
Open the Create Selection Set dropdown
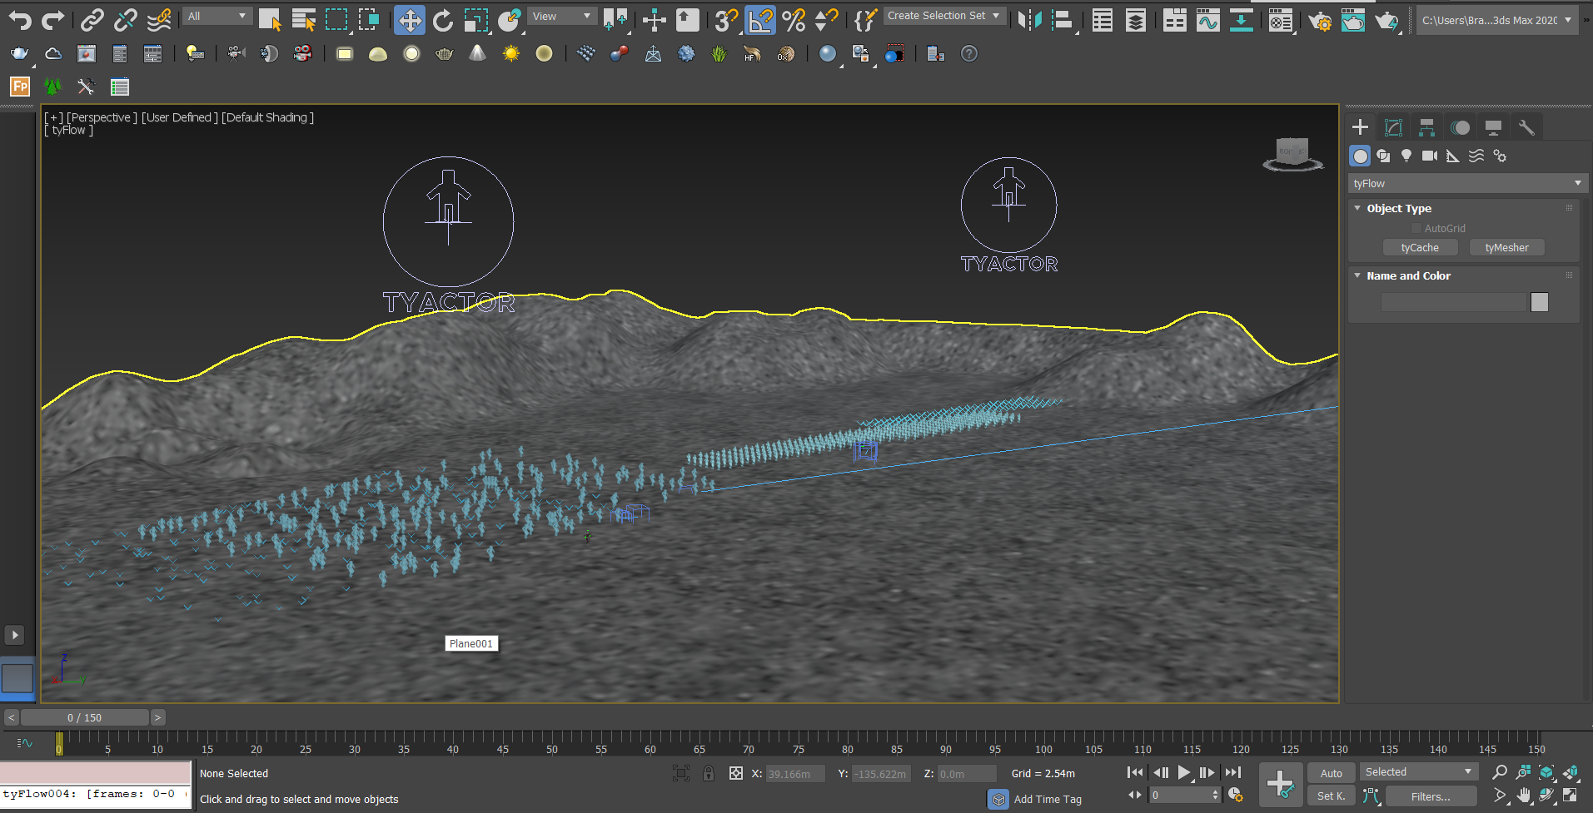tap(943, 16)
